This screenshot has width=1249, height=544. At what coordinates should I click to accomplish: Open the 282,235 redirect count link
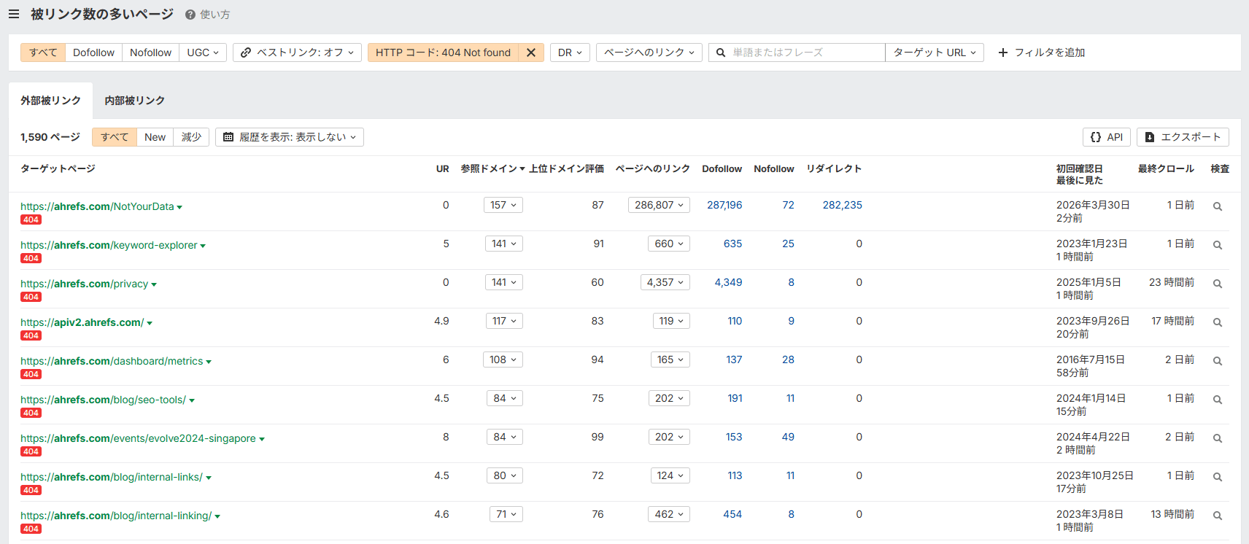[x=843, y=205]
